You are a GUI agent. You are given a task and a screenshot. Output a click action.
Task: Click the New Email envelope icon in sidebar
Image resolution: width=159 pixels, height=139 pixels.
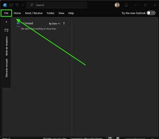point(6,30)
